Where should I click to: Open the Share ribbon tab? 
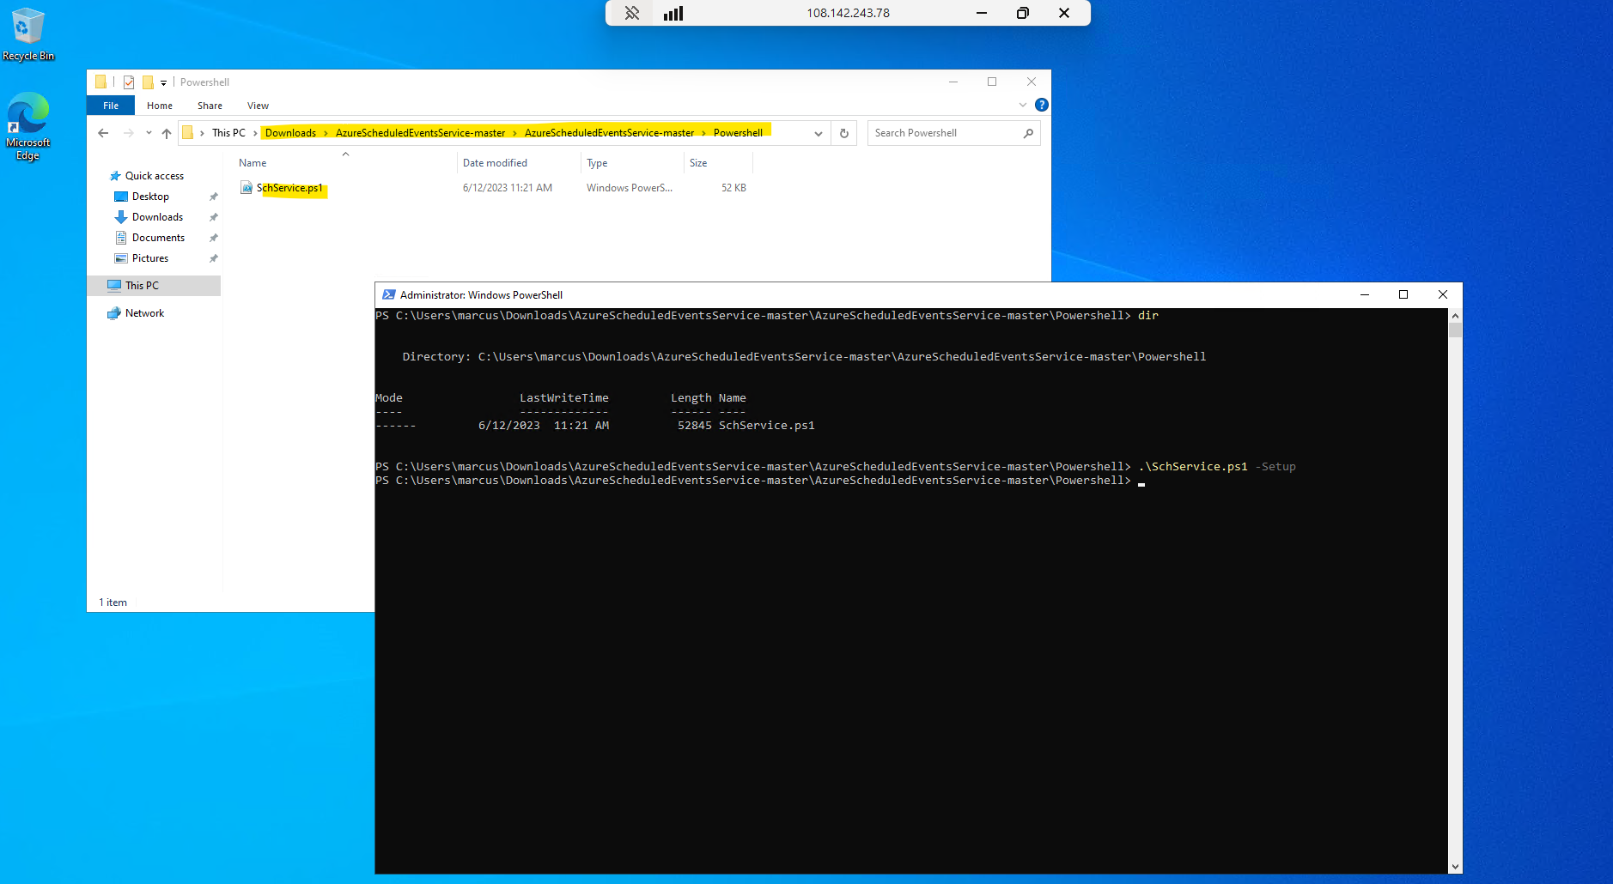click(210, 106)
